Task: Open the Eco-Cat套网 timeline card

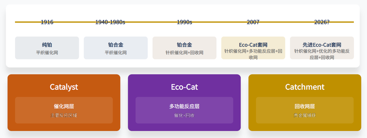Action: tap(253, 48)
